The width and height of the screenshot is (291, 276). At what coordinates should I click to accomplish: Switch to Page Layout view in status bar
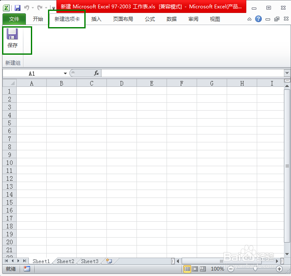tap(195, 269)
